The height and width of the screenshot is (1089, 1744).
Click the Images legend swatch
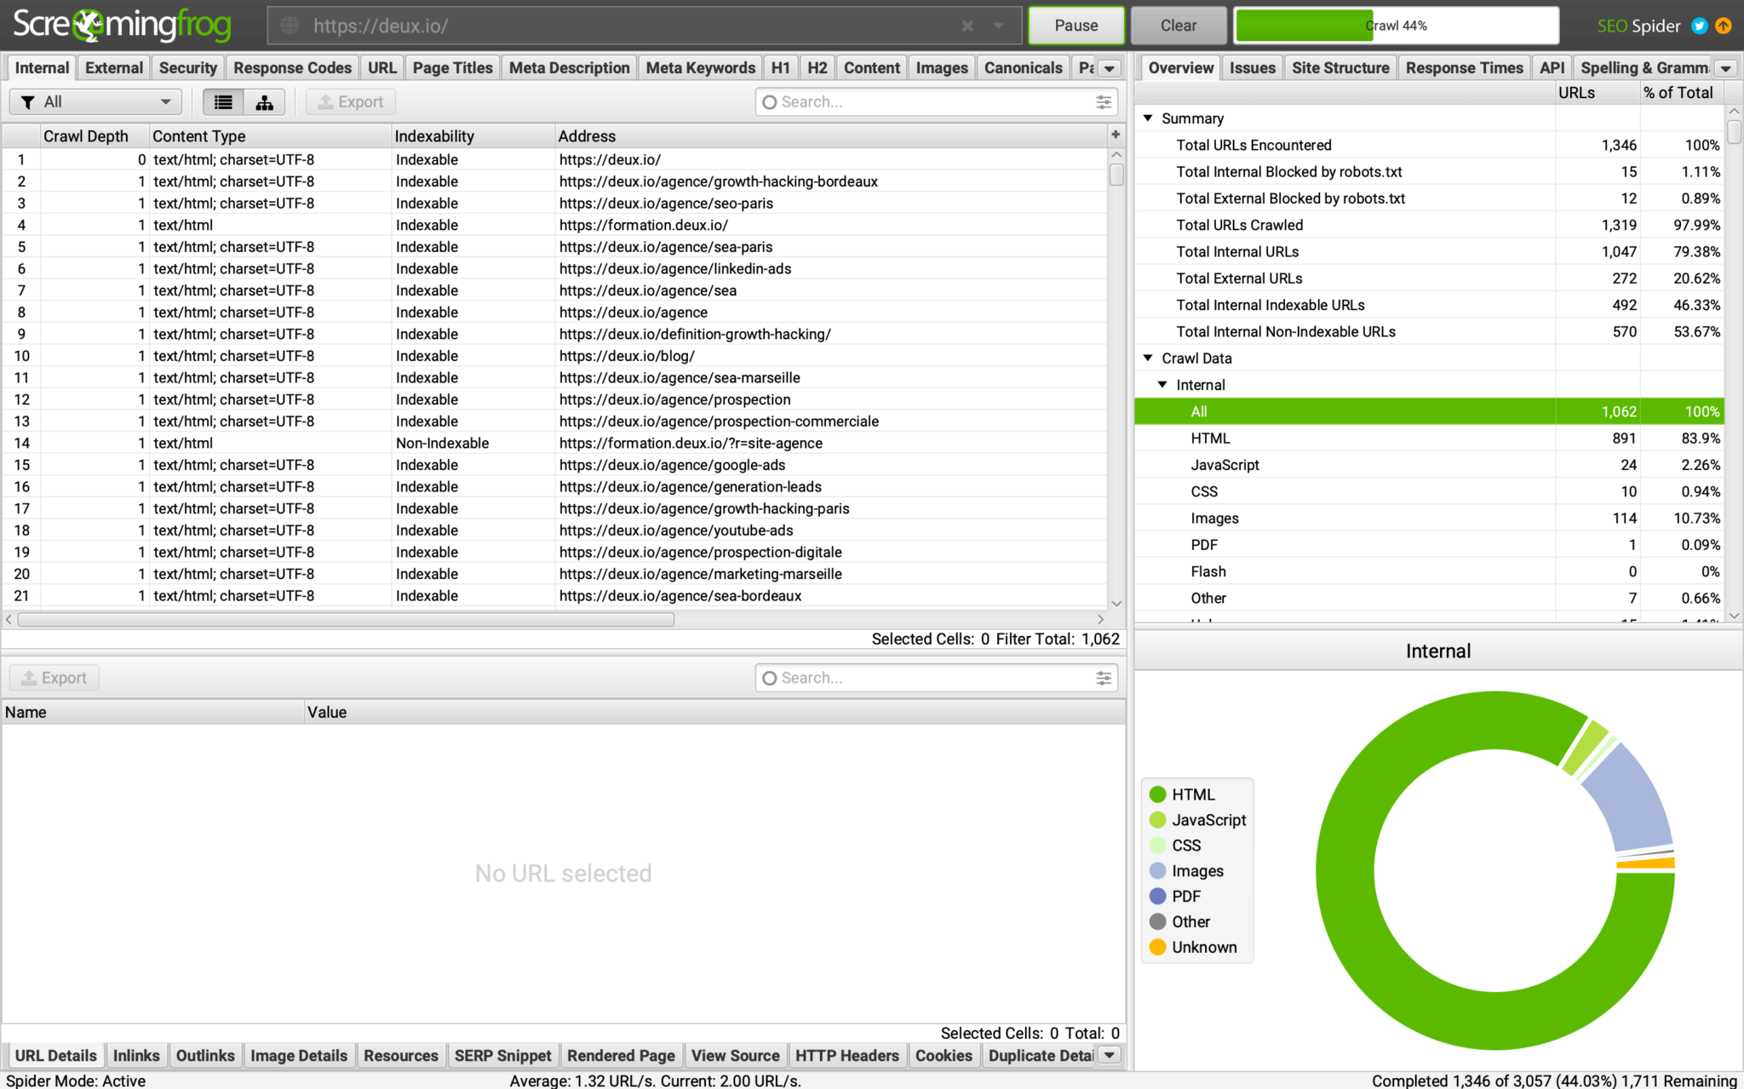[x=1157, y=871]
